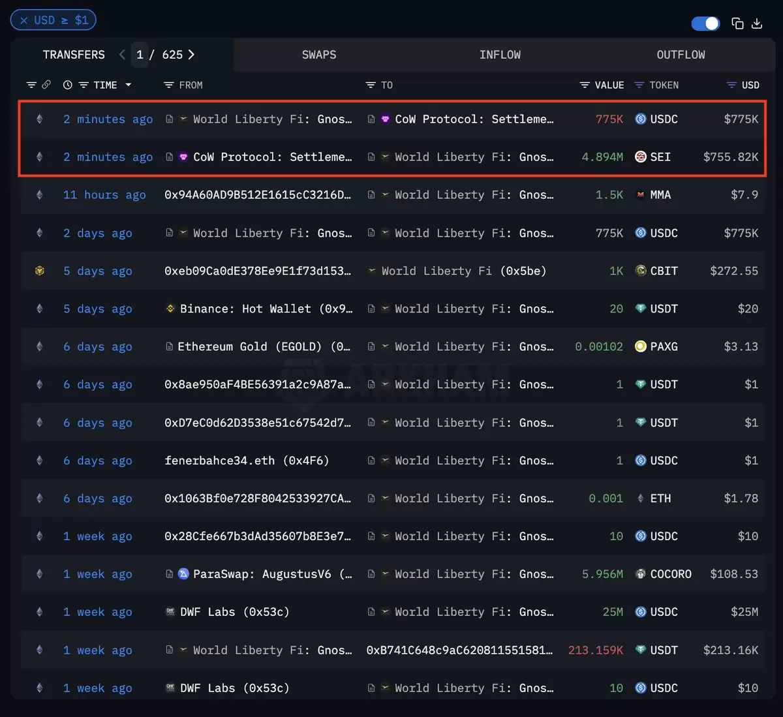Viewport: 783px width, 717px height.
Task: Open address 0x28Cfe667b3dAd35607b8E3e7
Action: [258, 536]
